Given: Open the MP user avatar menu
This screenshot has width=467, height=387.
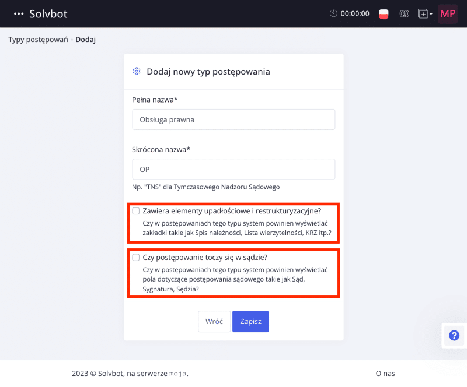Looking at the screenshot, I should coord(448,13).
